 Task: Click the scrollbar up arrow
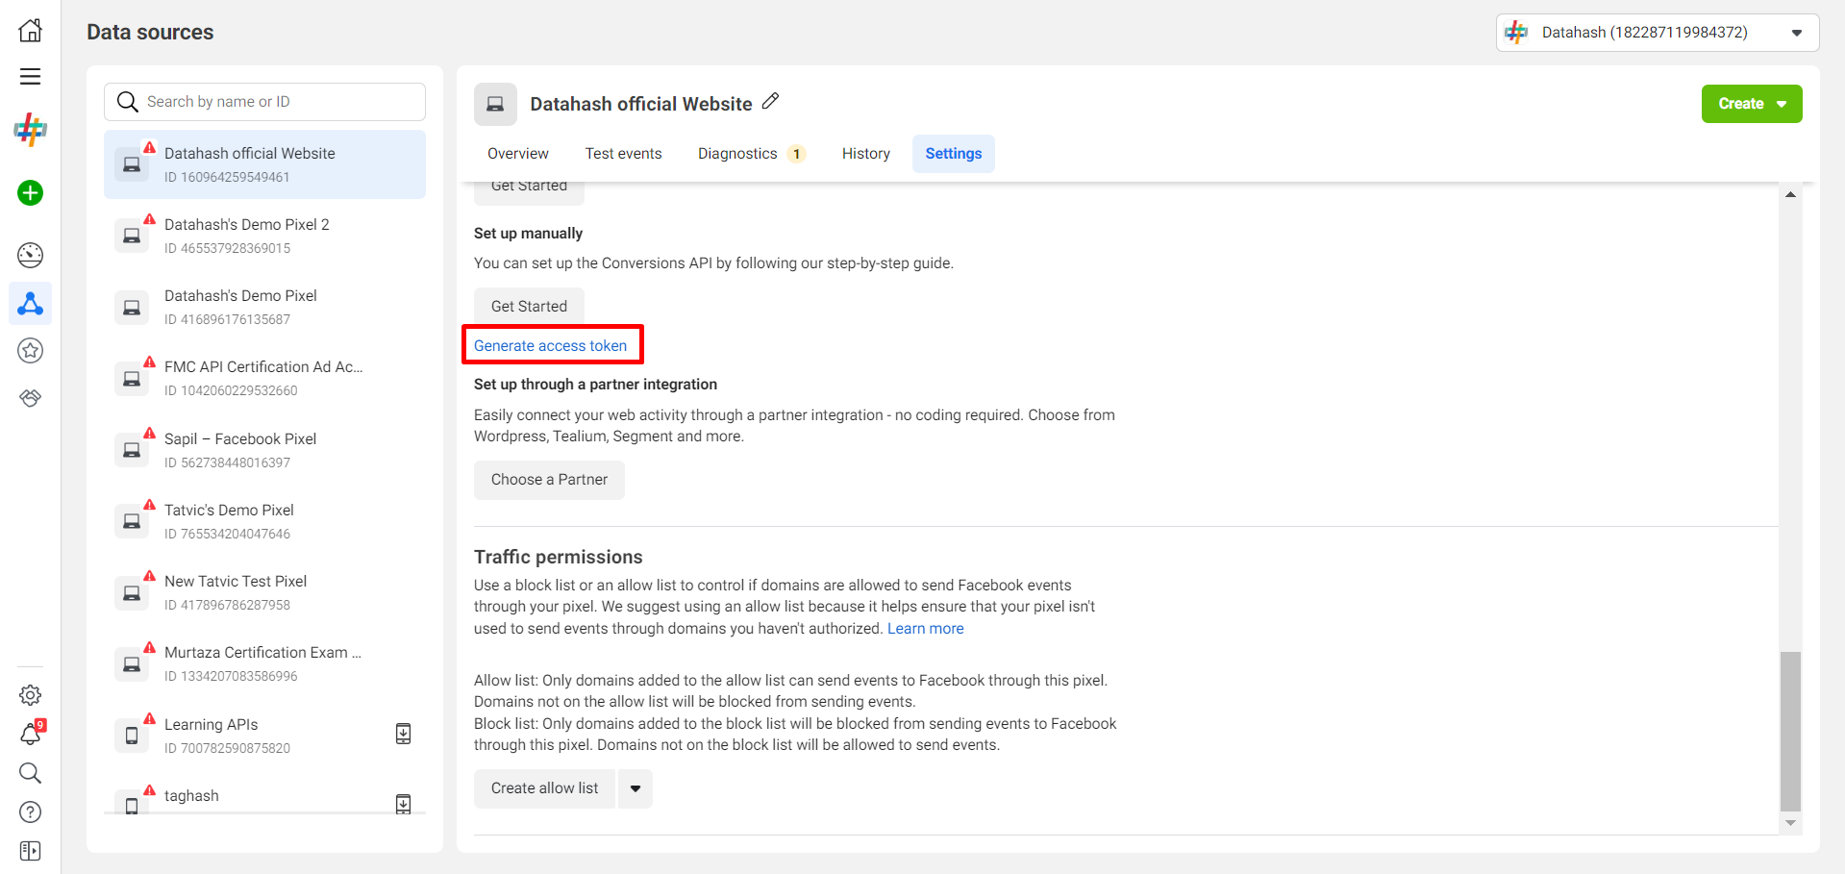(x=1790, y=194)
